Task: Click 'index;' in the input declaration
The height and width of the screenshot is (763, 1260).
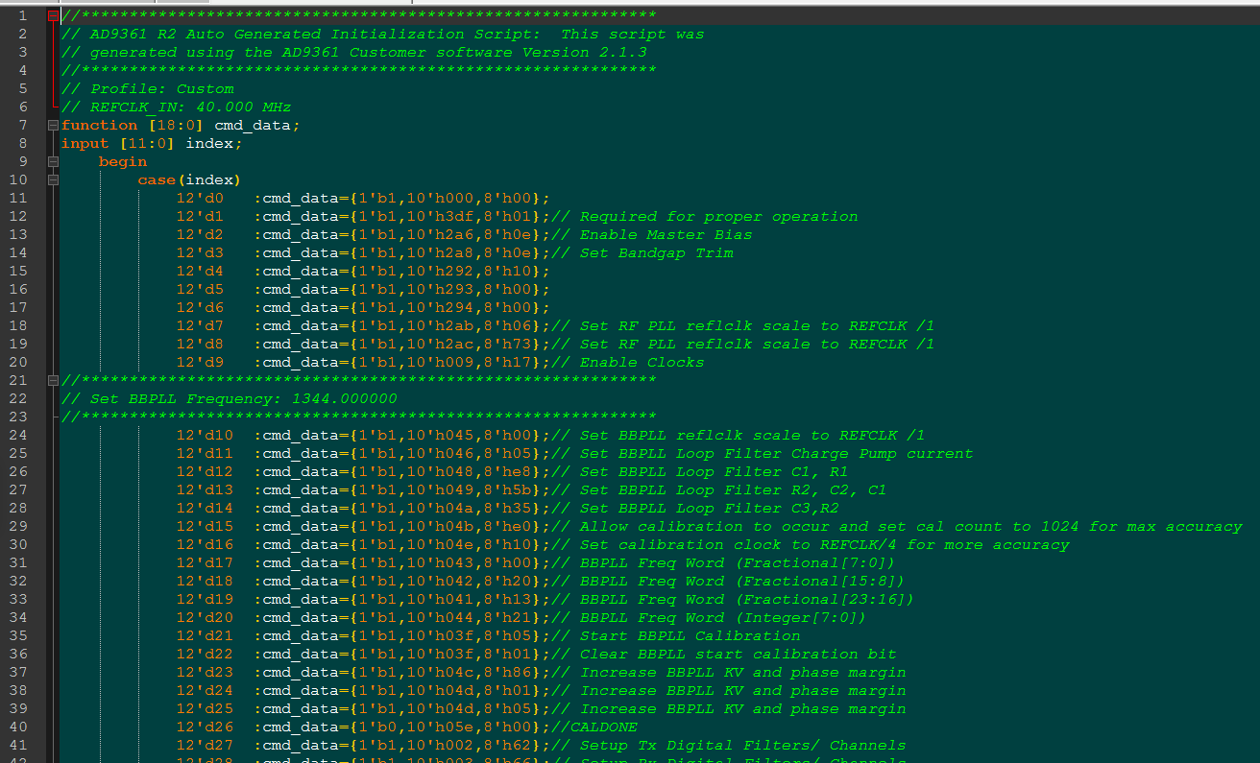Action: point(215,144)
